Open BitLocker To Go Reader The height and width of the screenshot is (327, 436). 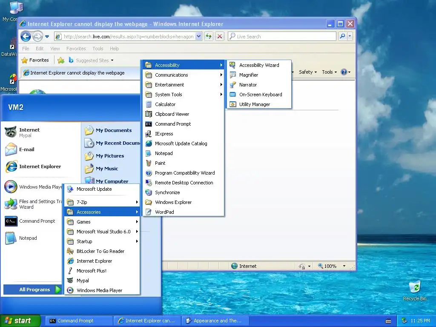[x=102, y=251]
